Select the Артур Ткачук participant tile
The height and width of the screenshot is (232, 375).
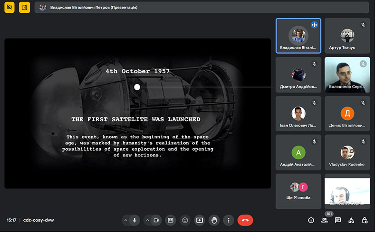click(x=347, y=36)
